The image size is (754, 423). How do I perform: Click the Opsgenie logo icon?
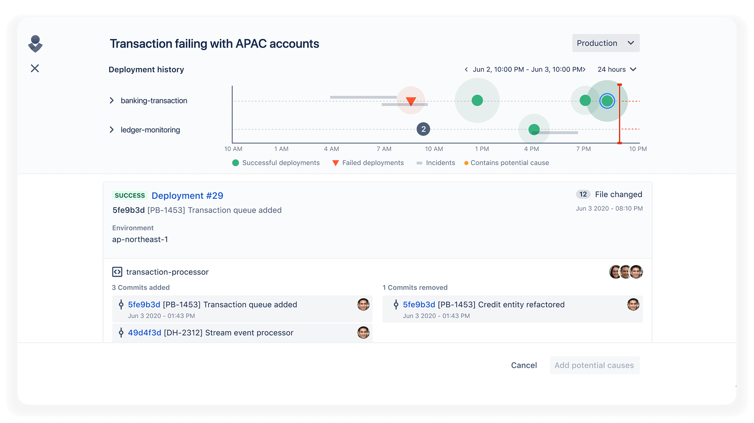click(35, 44)
